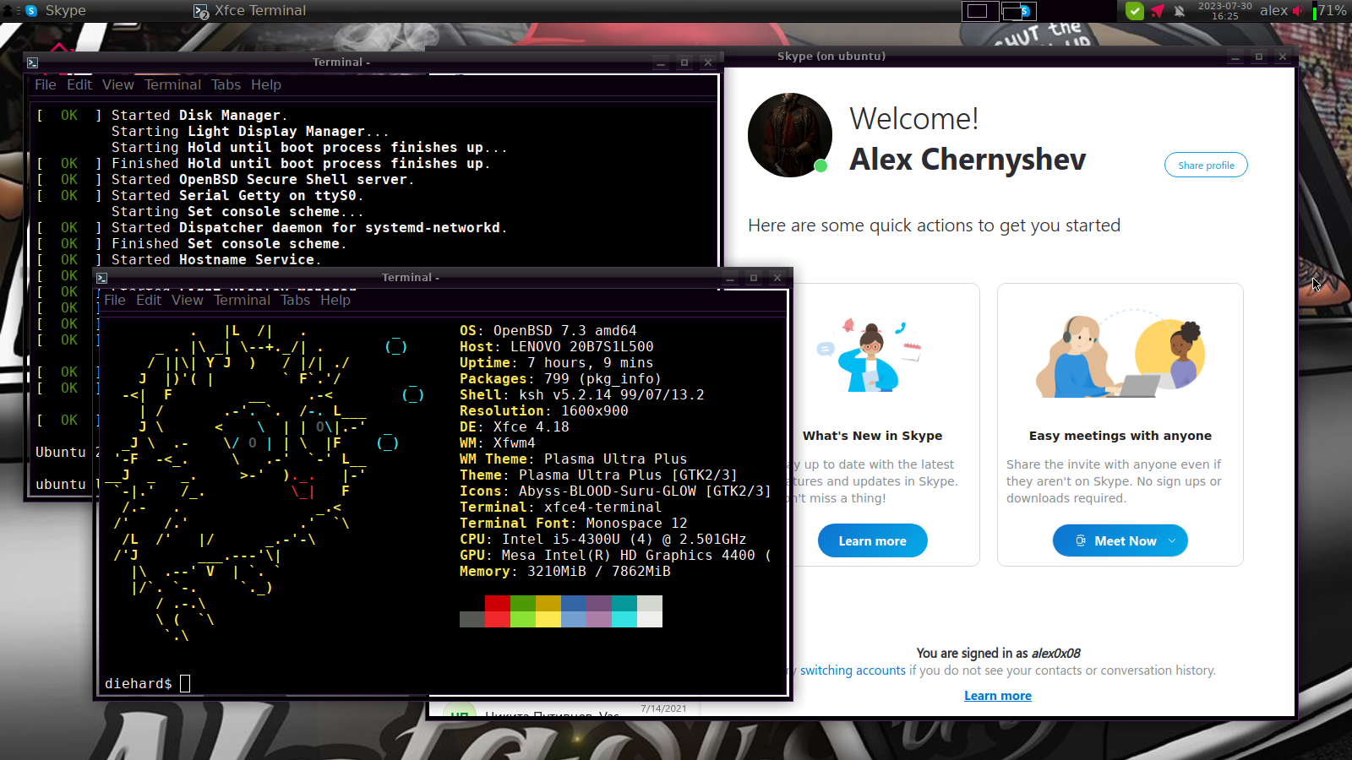The height and width of the screenshot is (760, 1352).
Task: Minimize the Skype (on ubuntu) window
Action: coord(1235,57)
